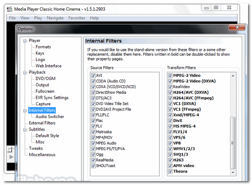
Task: Toggle the DivX transform filter checkbox
Action: point(170,121)
